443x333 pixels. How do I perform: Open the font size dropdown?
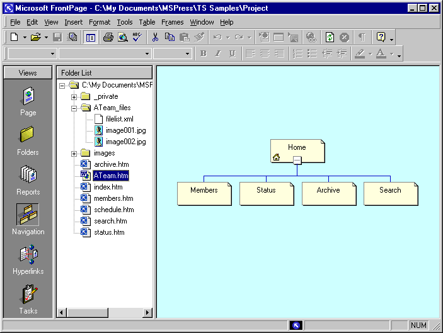pos(188,54)
